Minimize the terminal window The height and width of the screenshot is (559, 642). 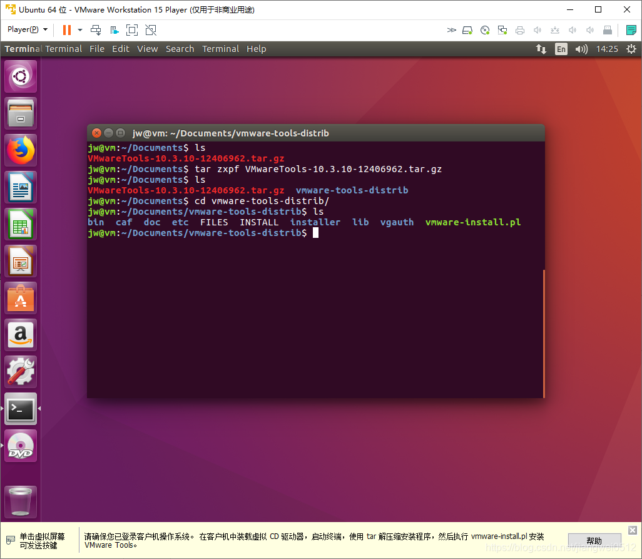point(108,133)
